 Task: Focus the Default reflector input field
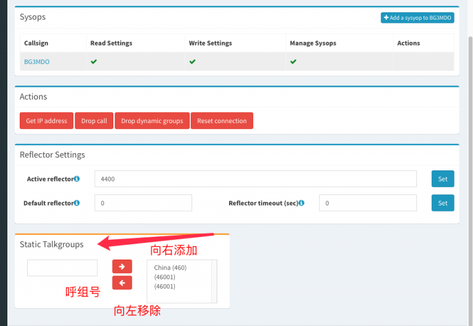[x=143, y=203]
